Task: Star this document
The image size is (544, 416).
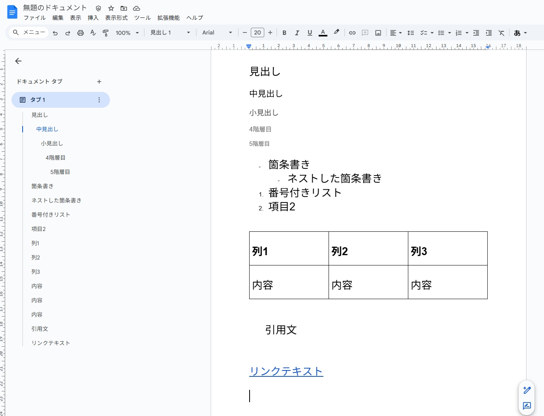Action: pyautogui.click(x=111, y=8)
